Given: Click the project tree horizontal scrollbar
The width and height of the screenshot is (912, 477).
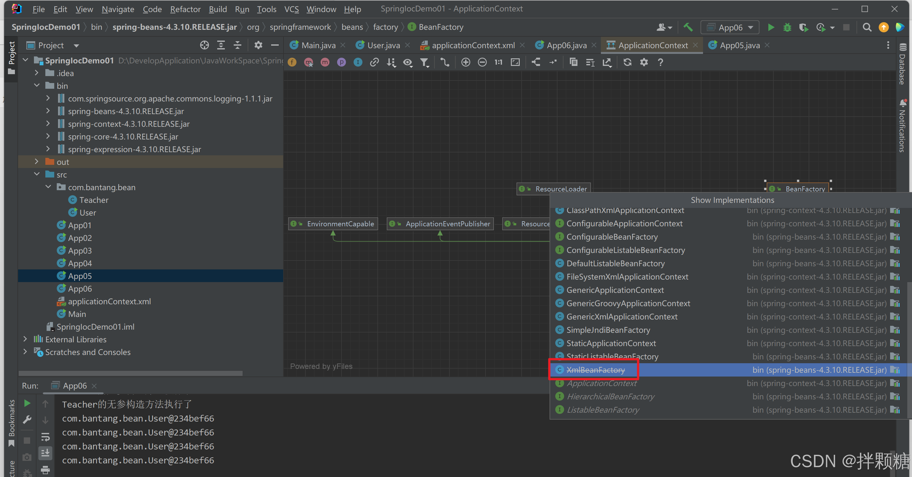Looking at the screenshot, I should [x=130, y=373].
